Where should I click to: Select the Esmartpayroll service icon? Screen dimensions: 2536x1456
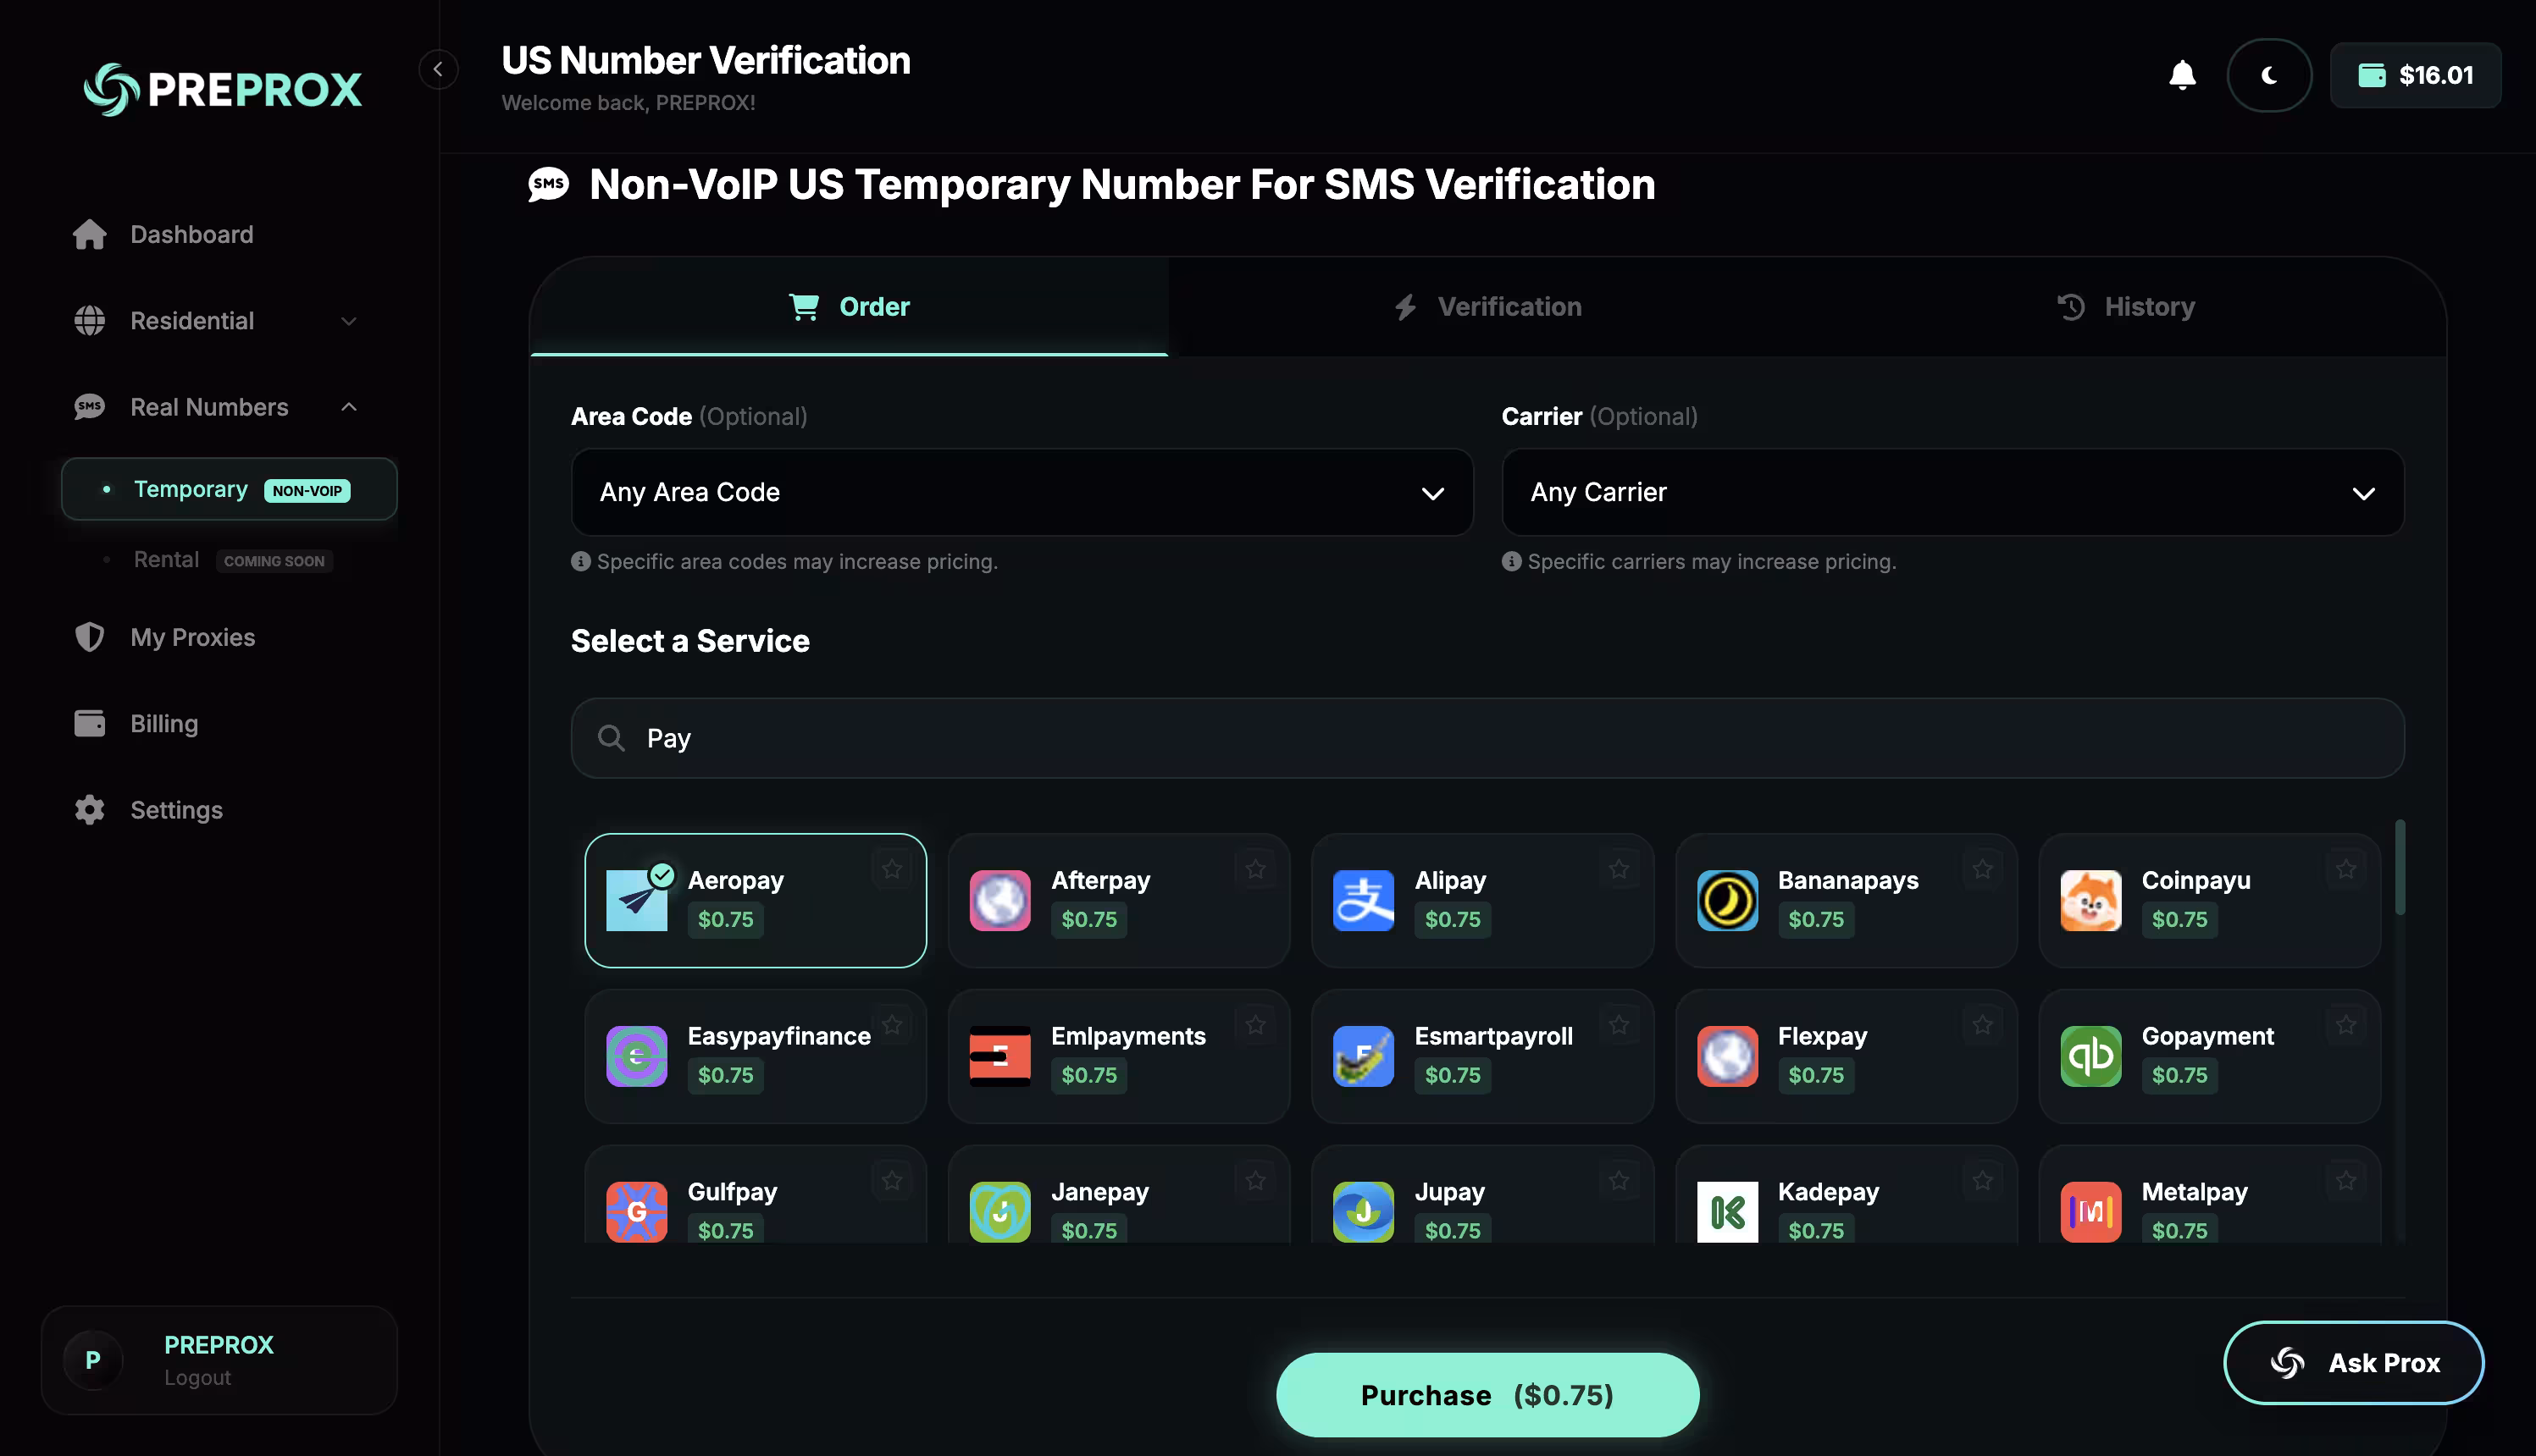(x=1363, y=1056)
